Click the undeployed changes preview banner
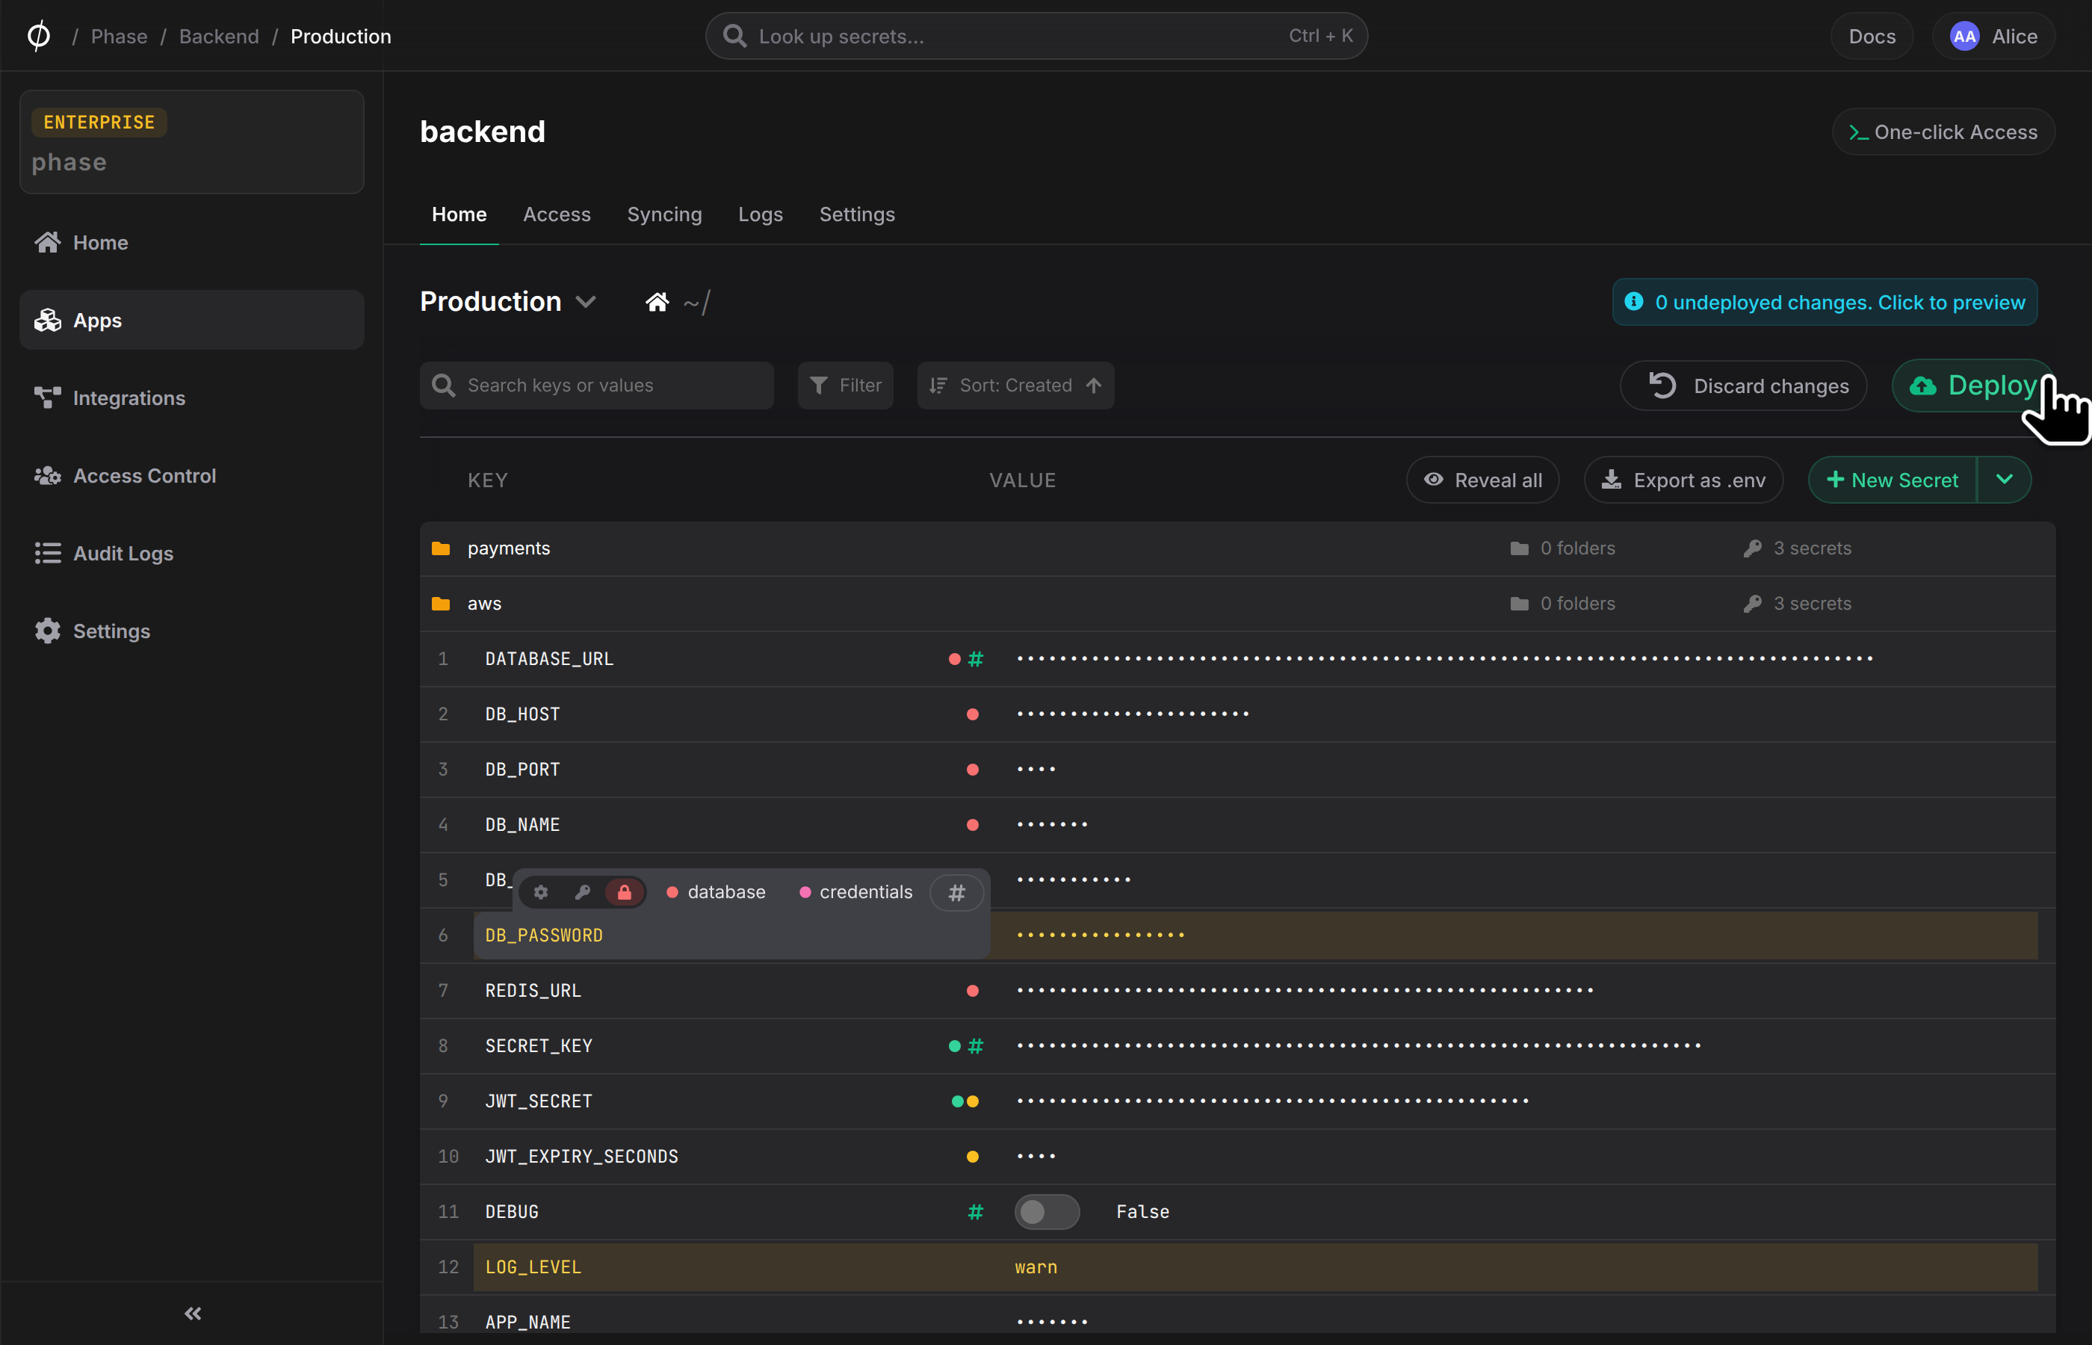2092x1345 pixels. coord(1825,302)
